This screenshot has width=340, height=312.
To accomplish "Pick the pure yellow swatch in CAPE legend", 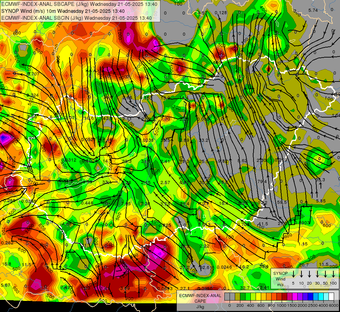I will point(258,297).
